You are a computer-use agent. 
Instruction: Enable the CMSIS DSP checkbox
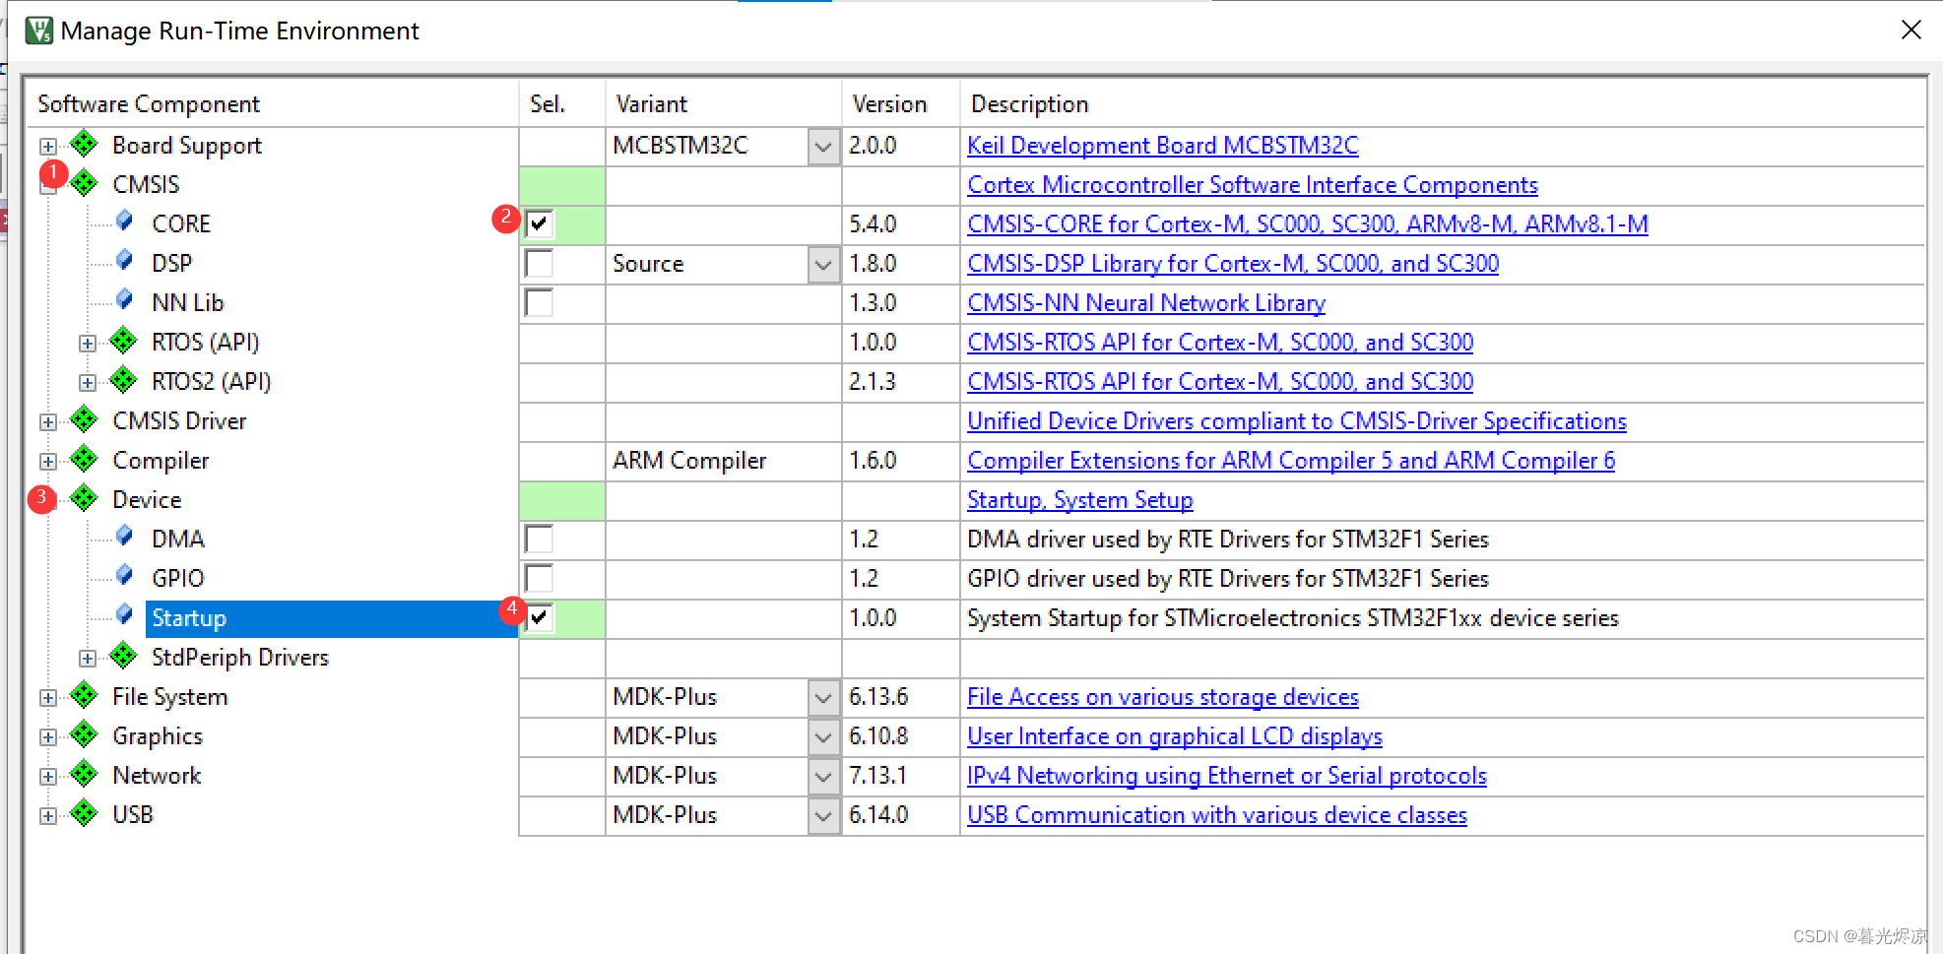point(540,264)
